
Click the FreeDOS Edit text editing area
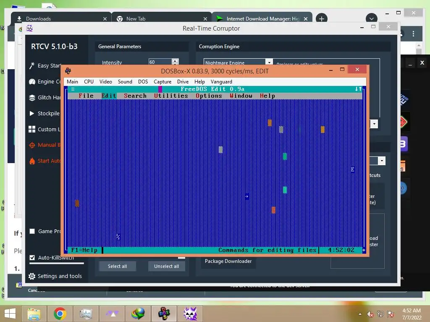pos(215,173)
